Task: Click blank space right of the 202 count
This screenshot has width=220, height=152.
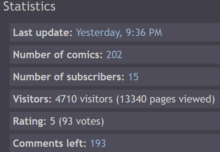Action: tap(170, 55)
